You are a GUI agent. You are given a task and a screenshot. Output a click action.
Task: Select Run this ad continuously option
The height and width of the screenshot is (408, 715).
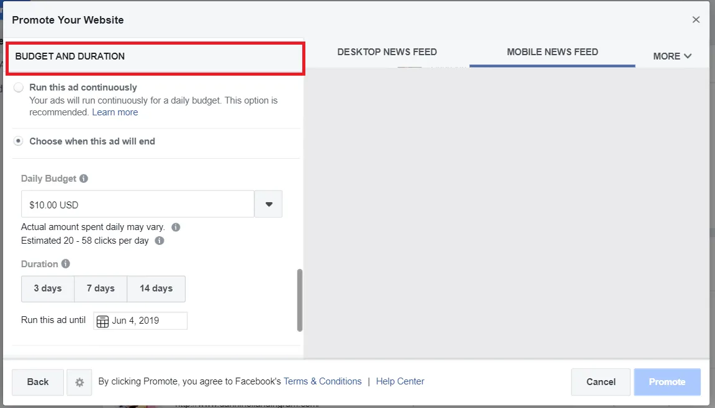19,87
